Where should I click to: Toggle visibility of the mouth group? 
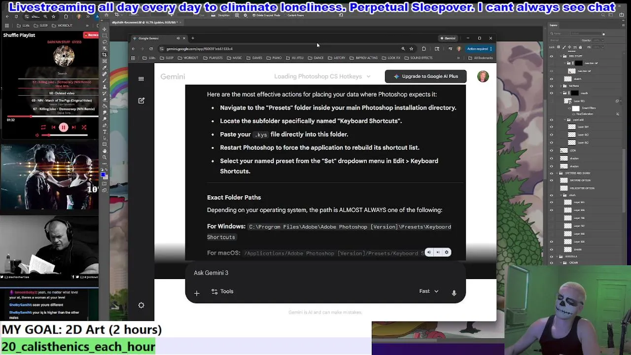coord(551,93)
